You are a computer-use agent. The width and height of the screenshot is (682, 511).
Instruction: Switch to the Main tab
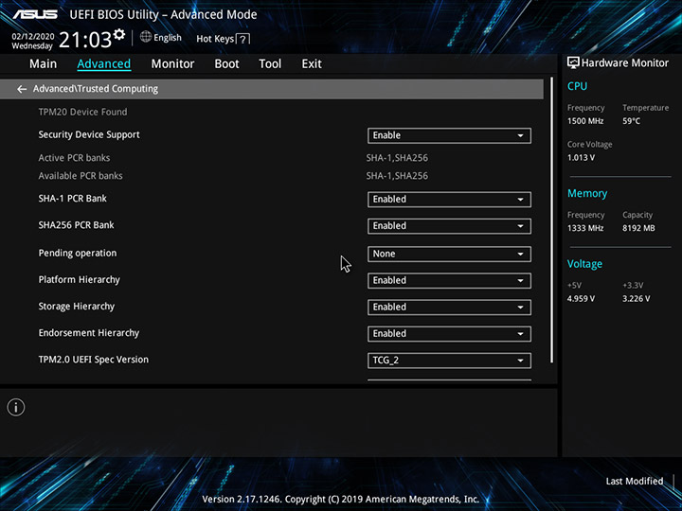coord(43,64)
